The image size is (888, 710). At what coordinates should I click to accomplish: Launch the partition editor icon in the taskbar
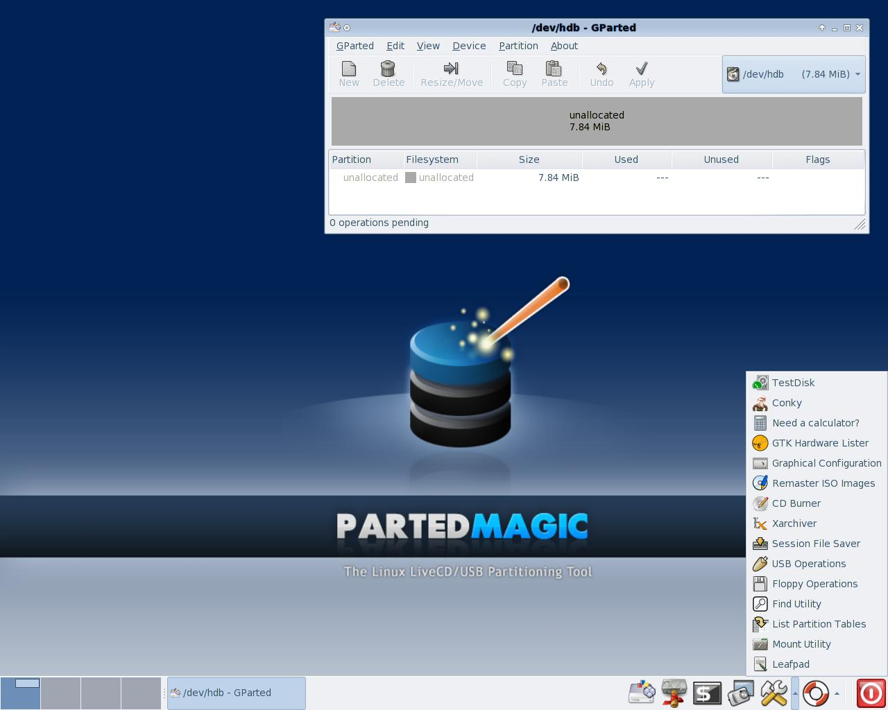[642, 693]
